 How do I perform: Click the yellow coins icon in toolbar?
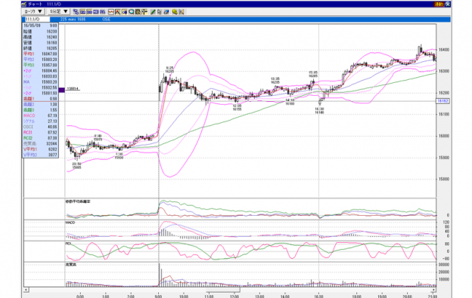coord(175,12)
